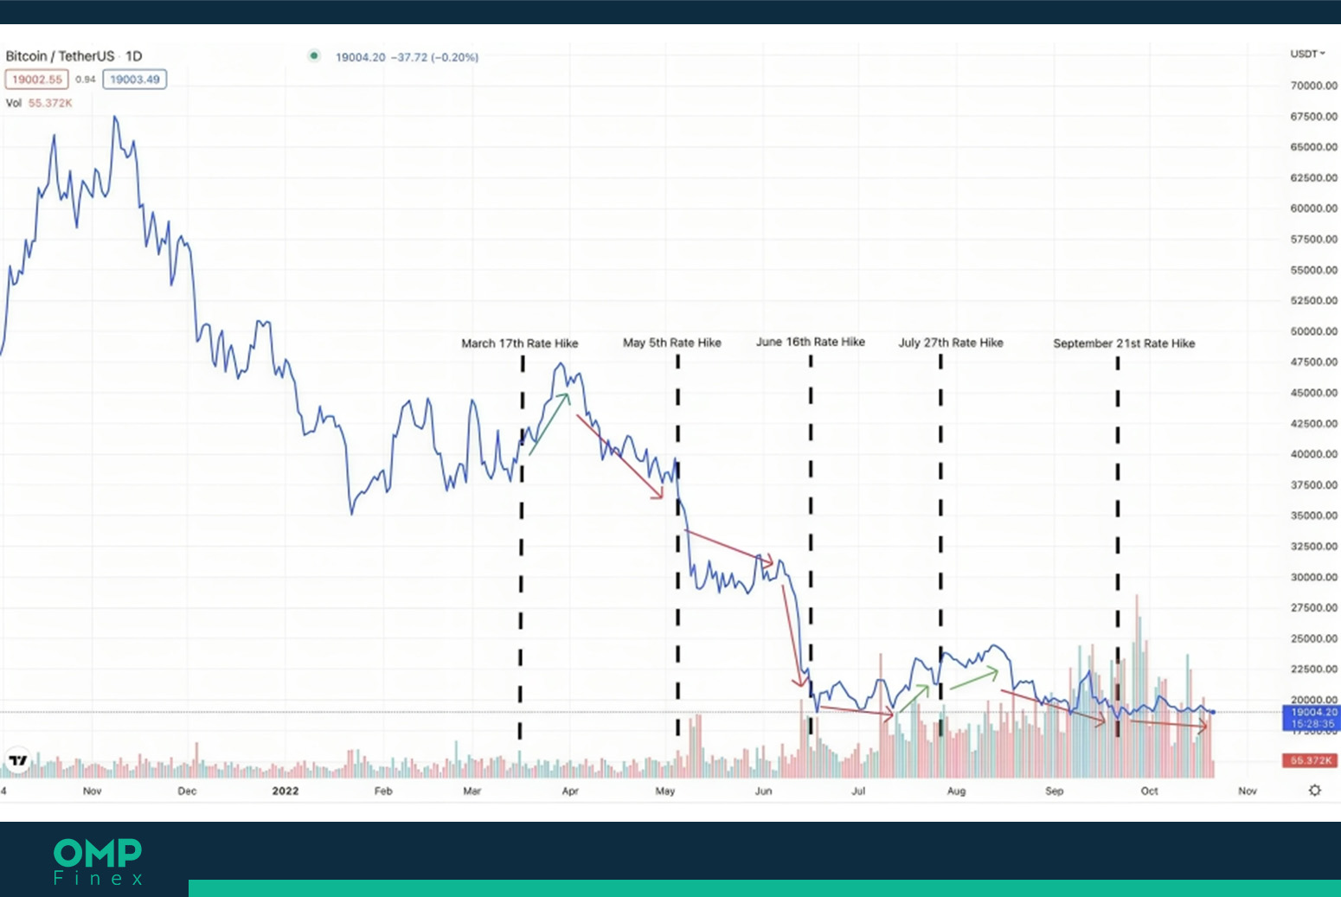Click the blue current price tag 19004.20
Viewport: 1341px width, 897px height.
[x=1312, y=718]
